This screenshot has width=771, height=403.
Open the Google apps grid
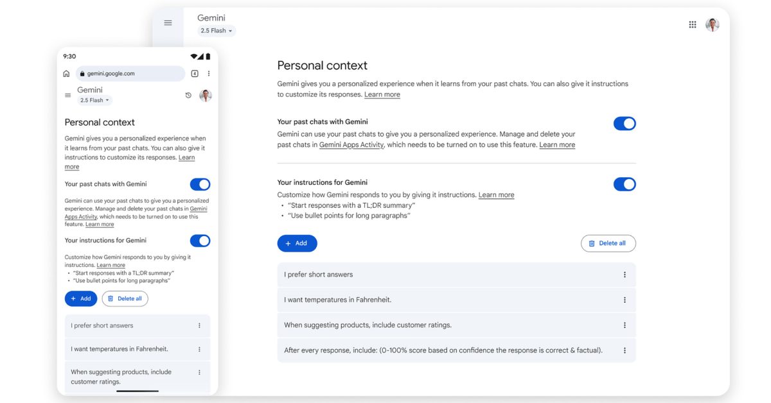[693, 24]
